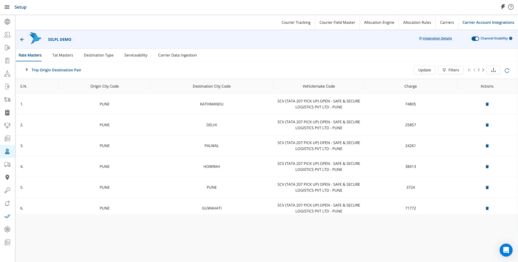Open the chat support widget

pyautogui.click(x=506, y=250)
